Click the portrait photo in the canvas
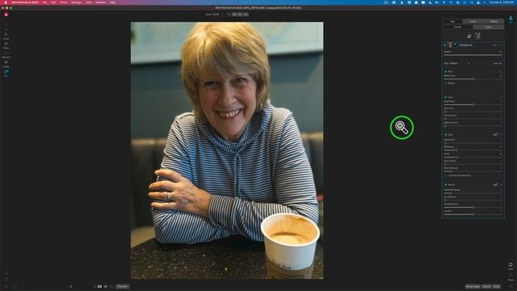 coord(227,150)
